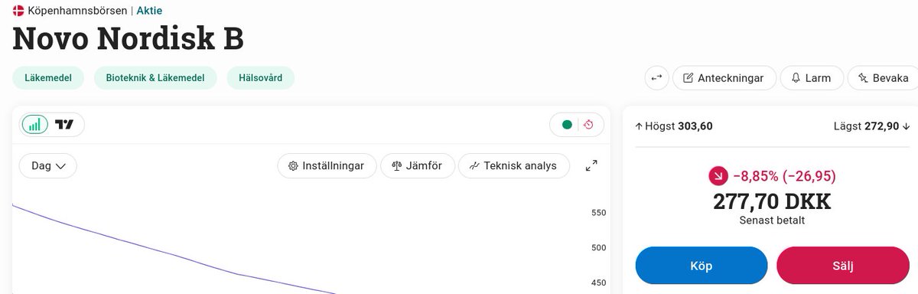Click the swap arrows icon button

tap(656, 78)
